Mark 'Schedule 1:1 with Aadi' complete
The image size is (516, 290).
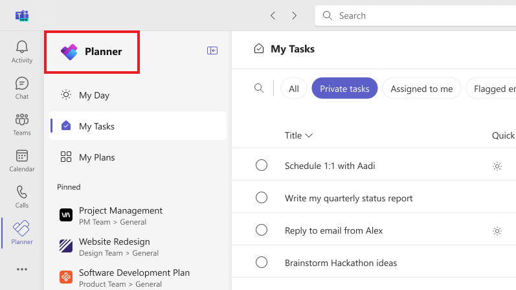262,166
